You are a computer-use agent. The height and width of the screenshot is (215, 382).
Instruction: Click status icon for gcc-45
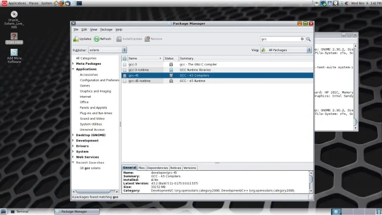coord(171,75)
